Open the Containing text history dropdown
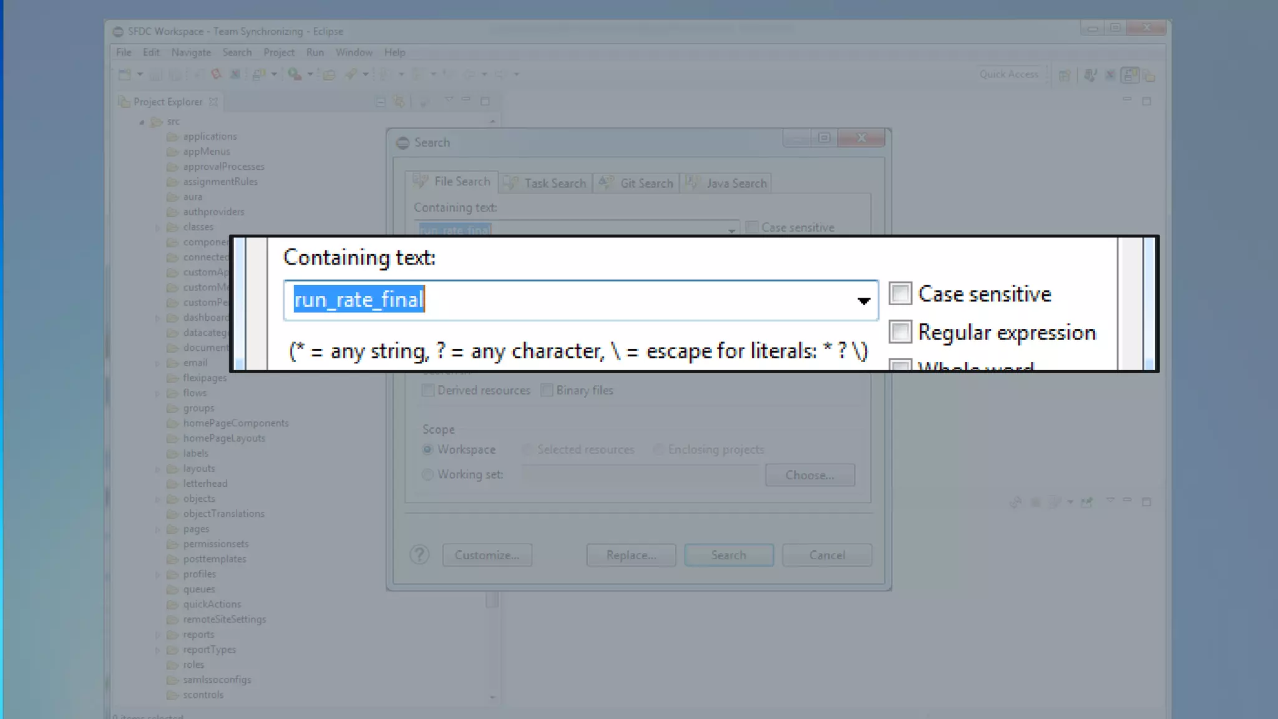Viewport: 1278px width, 719px height. [864, 301]
